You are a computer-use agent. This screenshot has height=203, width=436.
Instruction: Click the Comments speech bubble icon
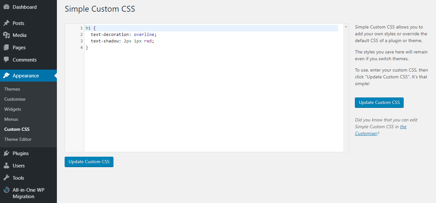[x=6, y=60]
